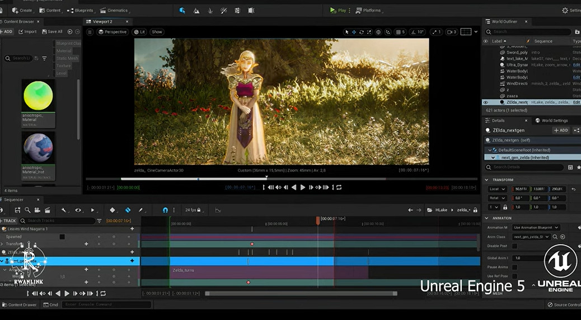Click the Landscape mode icon in the toolbar
Screen dimensions: 581x320
coord(196,10)
